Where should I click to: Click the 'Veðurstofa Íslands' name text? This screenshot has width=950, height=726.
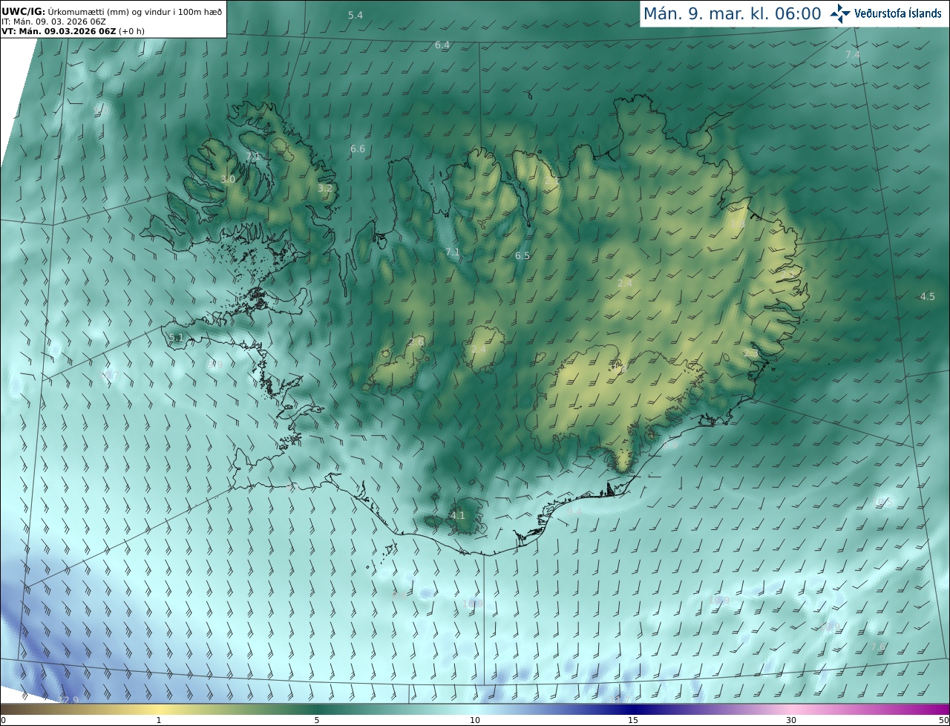(x=898, y=13)
